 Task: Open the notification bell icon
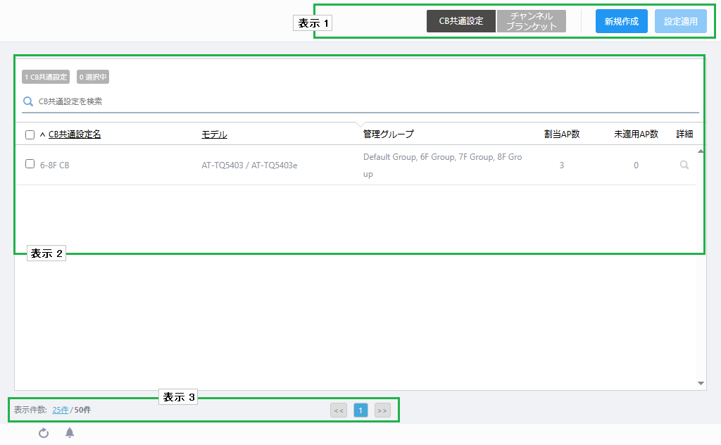(x=70, y=432)
